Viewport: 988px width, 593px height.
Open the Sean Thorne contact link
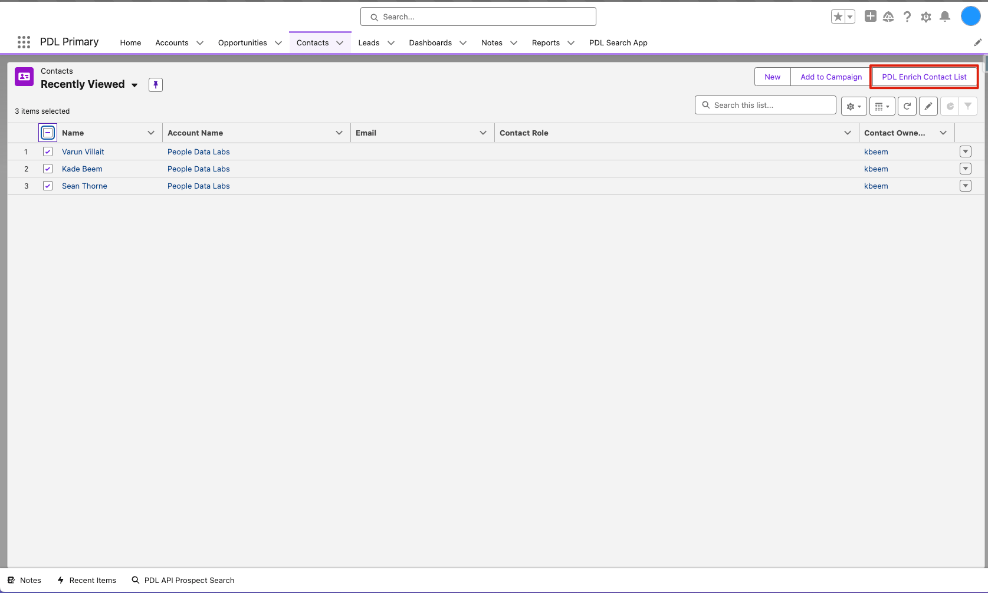pos(84,186)
